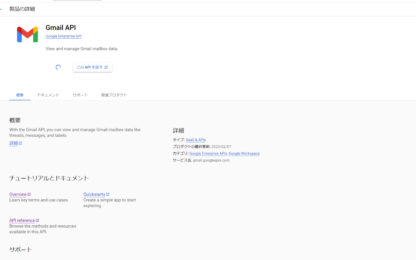The height and width of the screenshot is (260, 416).
Task: Open the Google Workspace category link
Action: [x=244, y=154]
